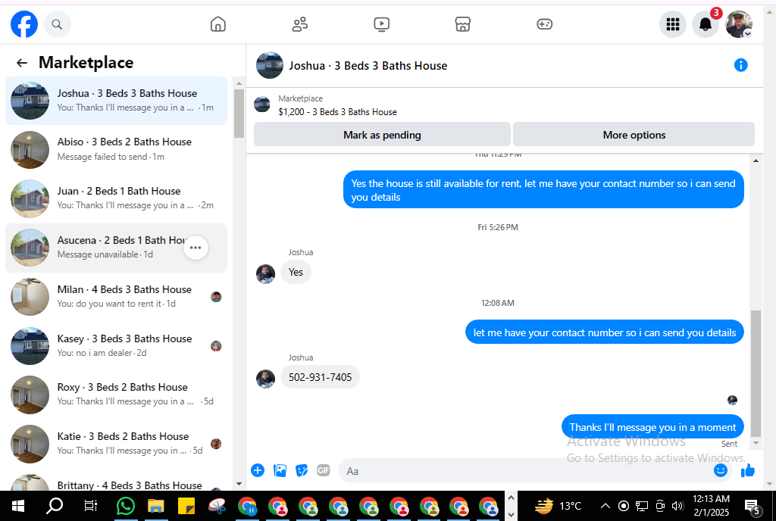Open conversation information icon for Joshua

(740, 65)
